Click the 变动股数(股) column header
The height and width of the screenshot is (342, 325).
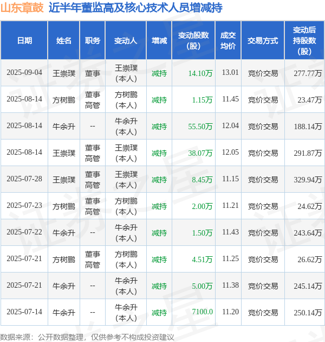(193, 41)
